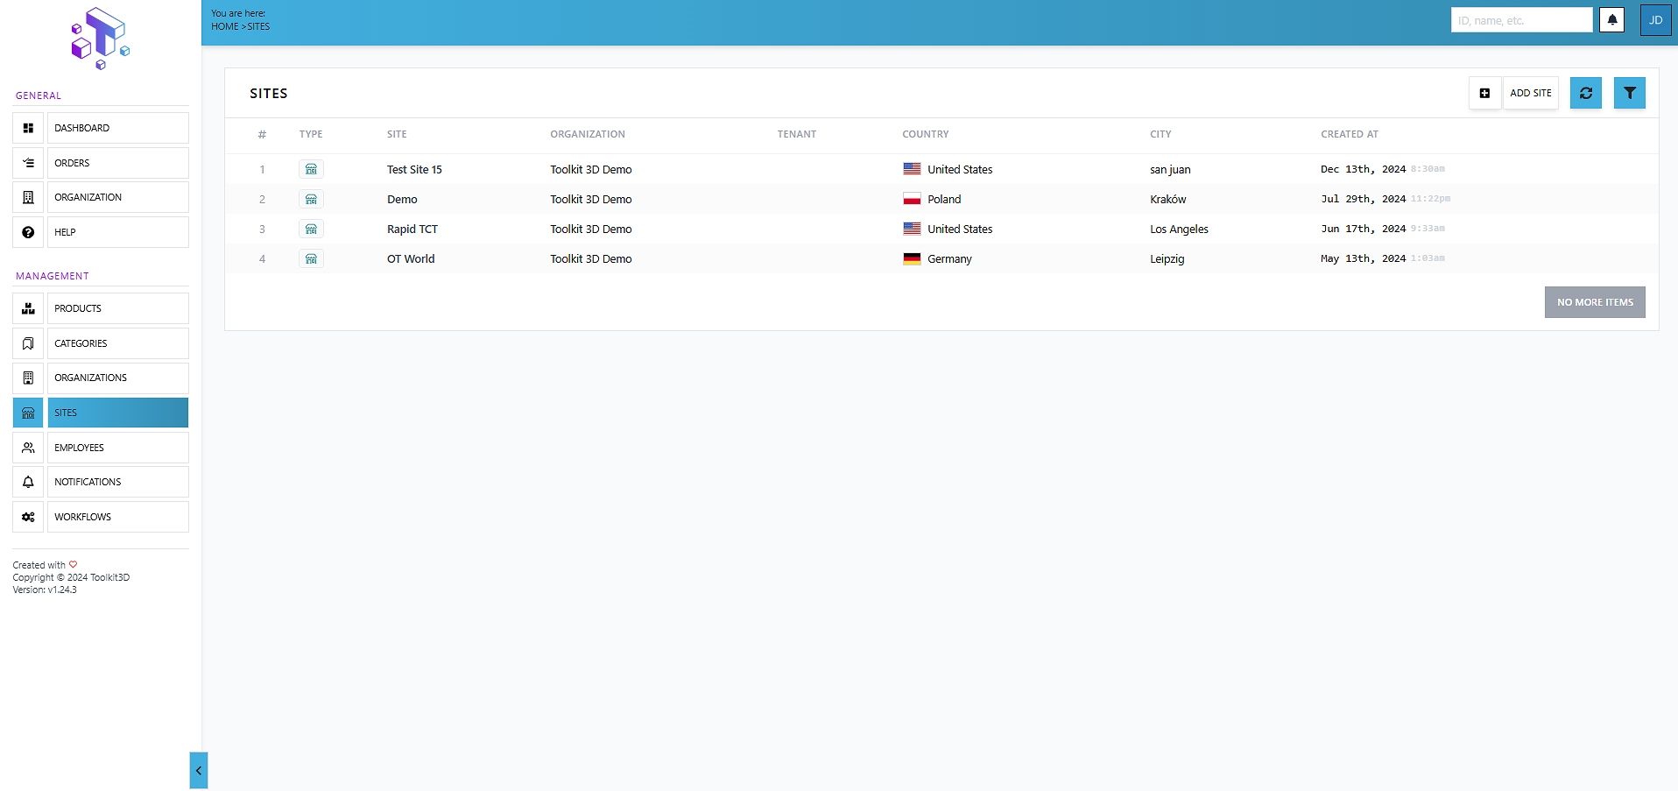Click the type icon for Rapid TCT
The height and width of the screenshot is (791, 1678).
click(311, 229)
